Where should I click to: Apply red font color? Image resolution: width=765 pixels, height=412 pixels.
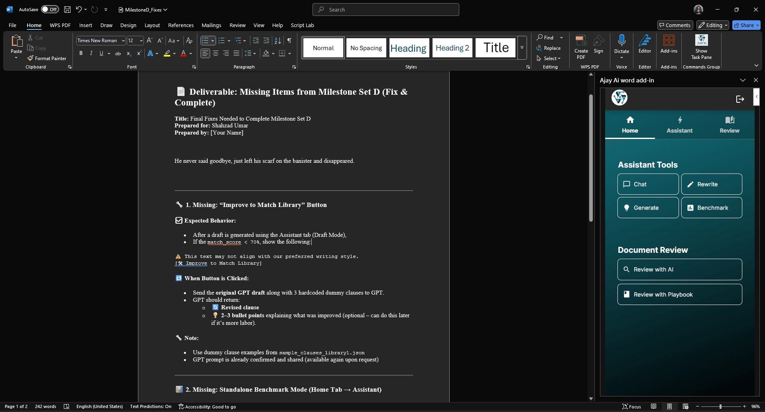click(183, 53)
